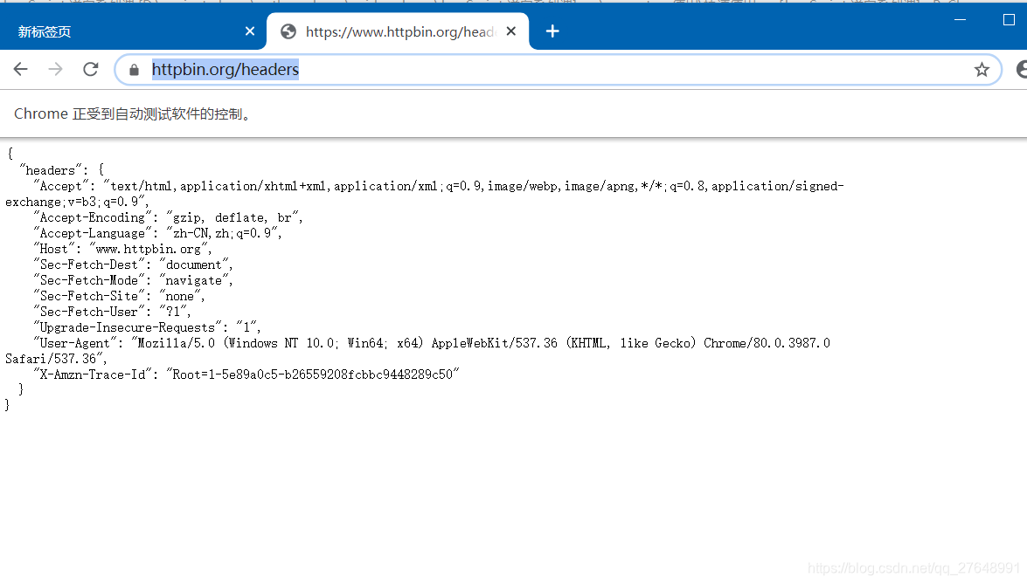1027x584 pixels.
Task: Click the "Host" www.httpbin.org line
Action: [122, 249]
